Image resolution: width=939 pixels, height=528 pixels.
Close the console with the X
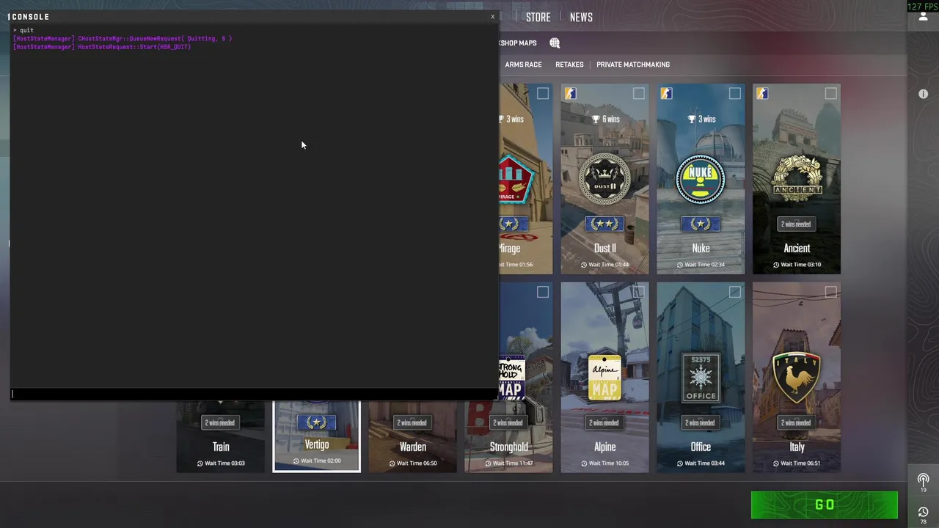pos(493,17)
